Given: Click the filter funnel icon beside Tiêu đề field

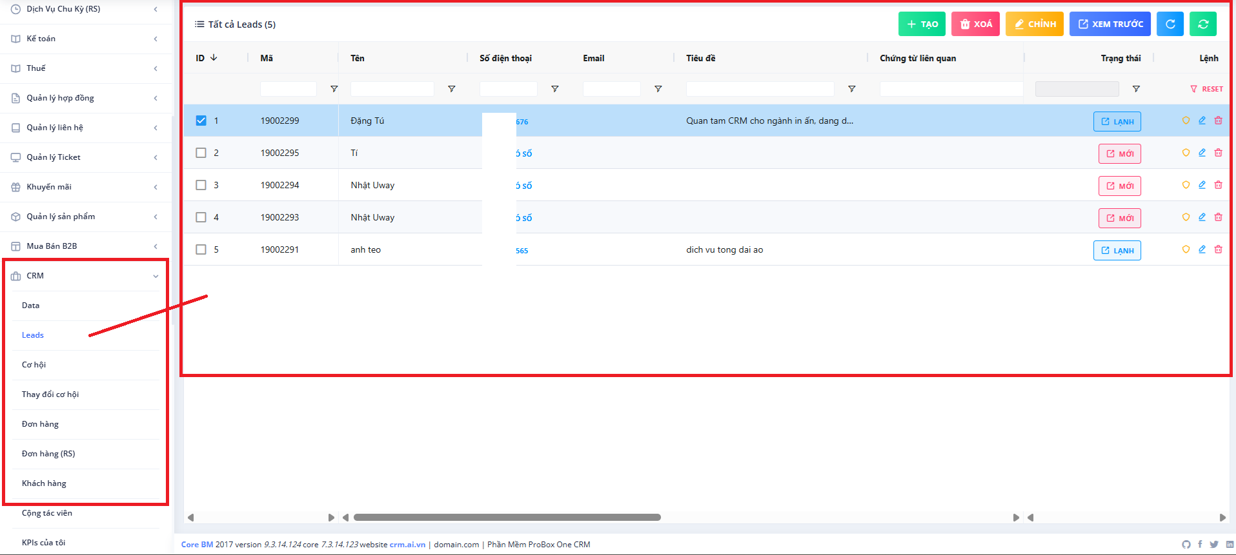Looking at the screenshot, I should [x=851, y=89].
